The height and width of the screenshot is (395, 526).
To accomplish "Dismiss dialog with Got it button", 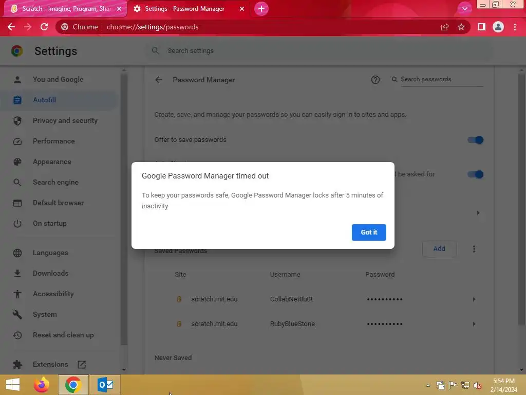I will click(369, 232).
